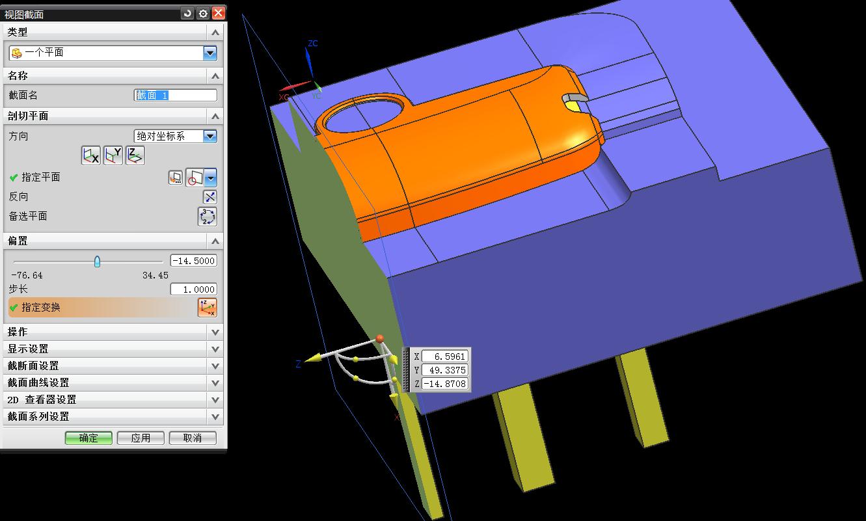Click the Y coordinate field 49.3375
The width and height of the screenshot is (866, 521).
pos(444,370)
